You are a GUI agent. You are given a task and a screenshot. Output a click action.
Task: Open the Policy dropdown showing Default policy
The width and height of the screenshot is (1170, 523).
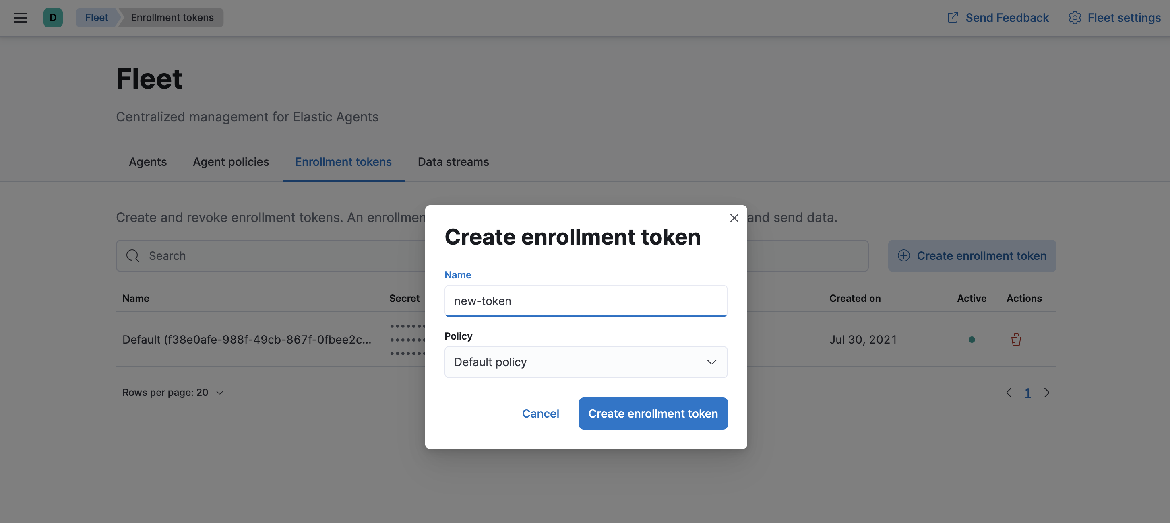[x=585, y=362]
